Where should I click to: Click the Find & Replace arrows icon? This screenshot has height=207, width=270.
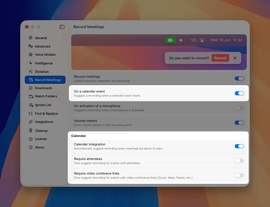31,113
